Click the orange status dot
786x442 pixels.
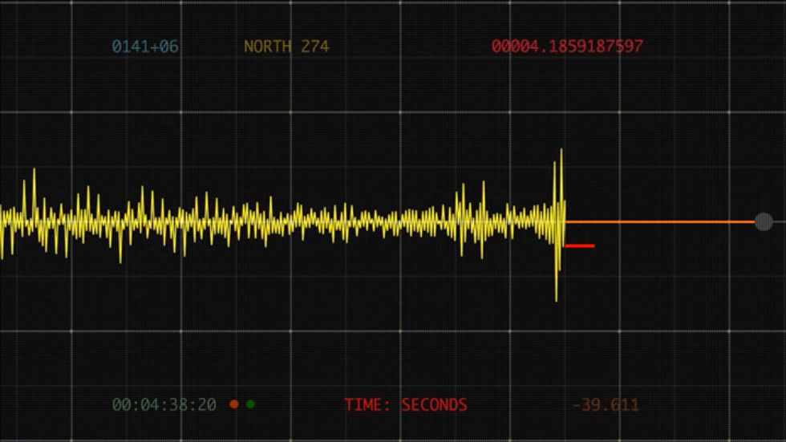coord(234,404)
